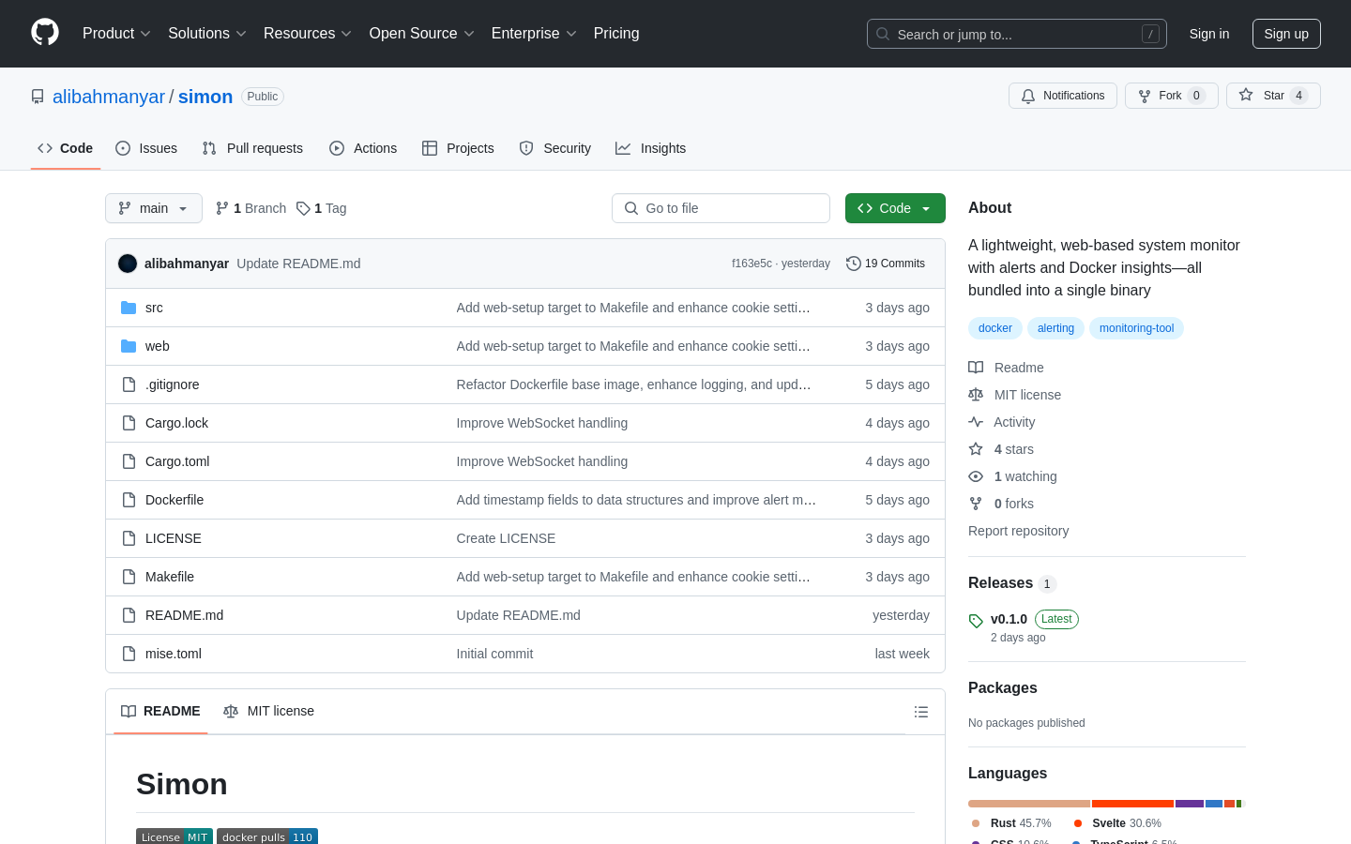Click the Makefile file icon

pos(129,577)
